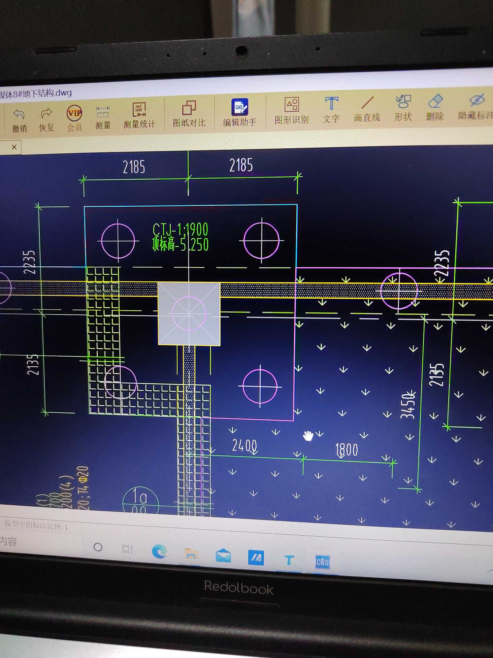Open the blue slashed-logo app on taskbar

(x=256, y=558)
